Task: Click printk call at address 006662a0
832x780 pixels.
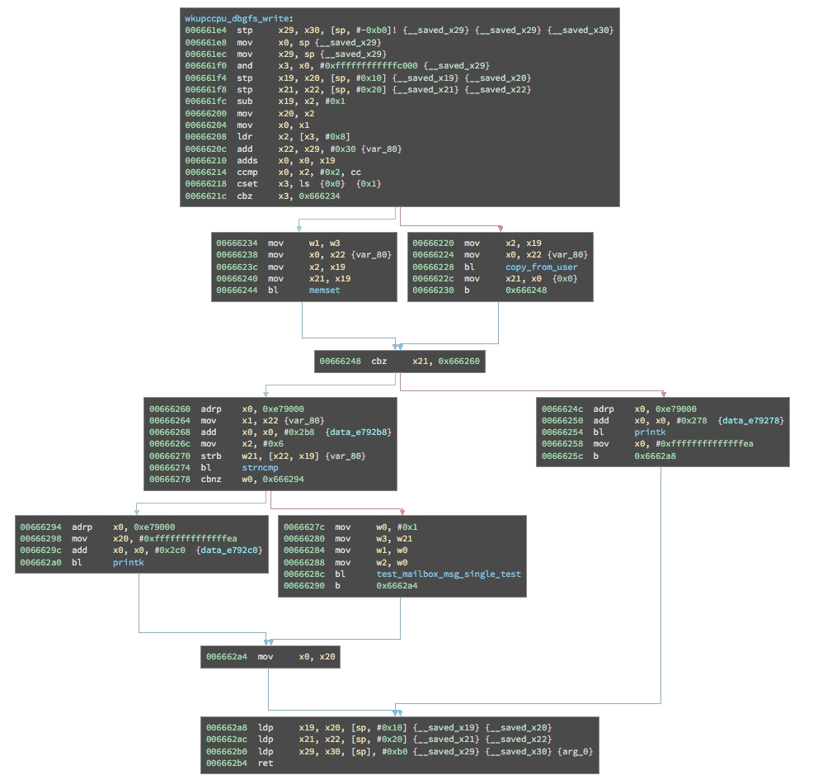Action: click(129, 563)
